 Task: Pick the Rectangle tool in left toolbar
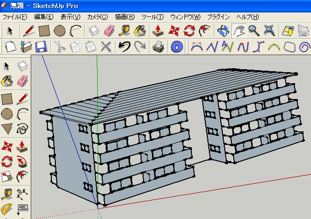[x=7, y=99]
